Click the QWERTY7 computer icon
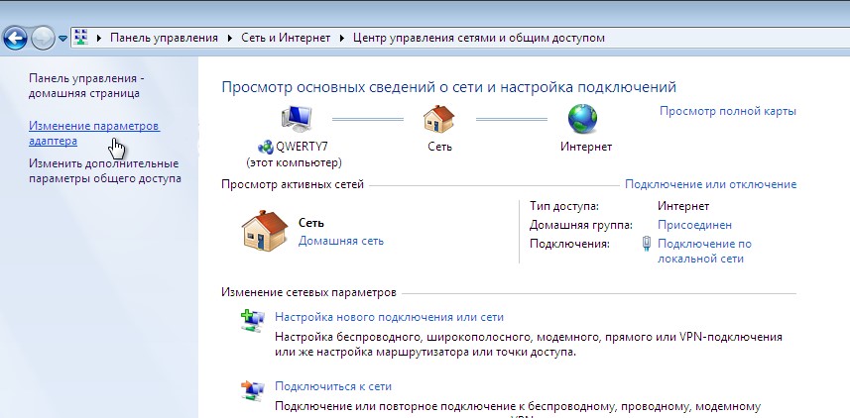850x418 pixels. [x=296, y=119]
